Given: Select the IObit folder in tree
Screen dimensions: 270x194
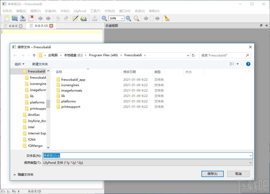Looking at the screenshot, I should [32, 140].
